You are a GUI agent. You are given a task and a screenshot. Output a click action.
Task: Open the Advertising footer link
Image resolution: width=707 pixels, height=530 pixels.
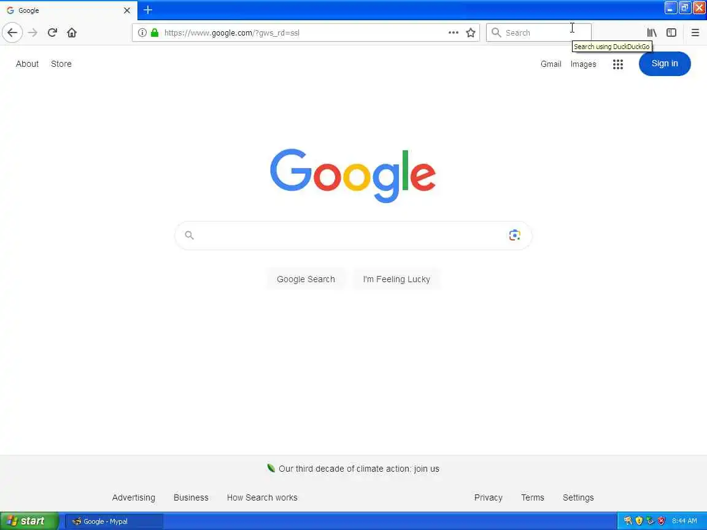tap(133, 497)
